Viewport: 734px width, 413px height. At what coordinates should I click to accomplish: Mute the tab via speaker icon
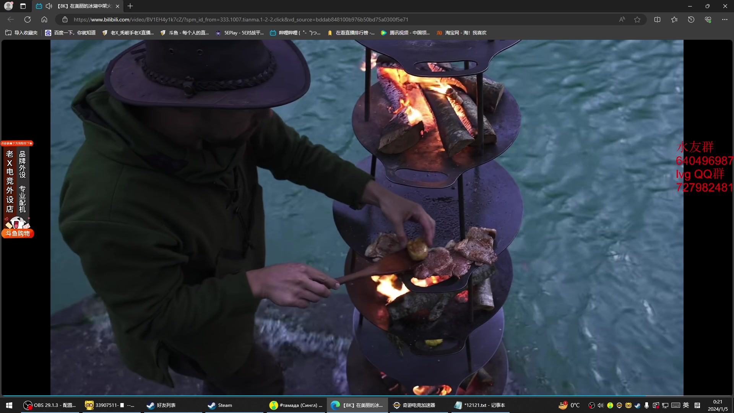coord(49,6)
